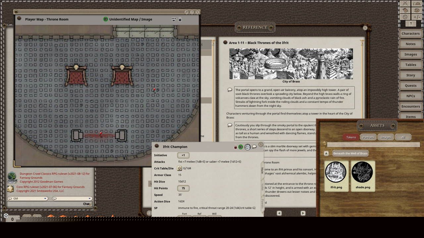424x238 pixels.
Task: Open the Combat Tracker crossed-swords icon
Action: pyautogui.click(x=405, y=4)
